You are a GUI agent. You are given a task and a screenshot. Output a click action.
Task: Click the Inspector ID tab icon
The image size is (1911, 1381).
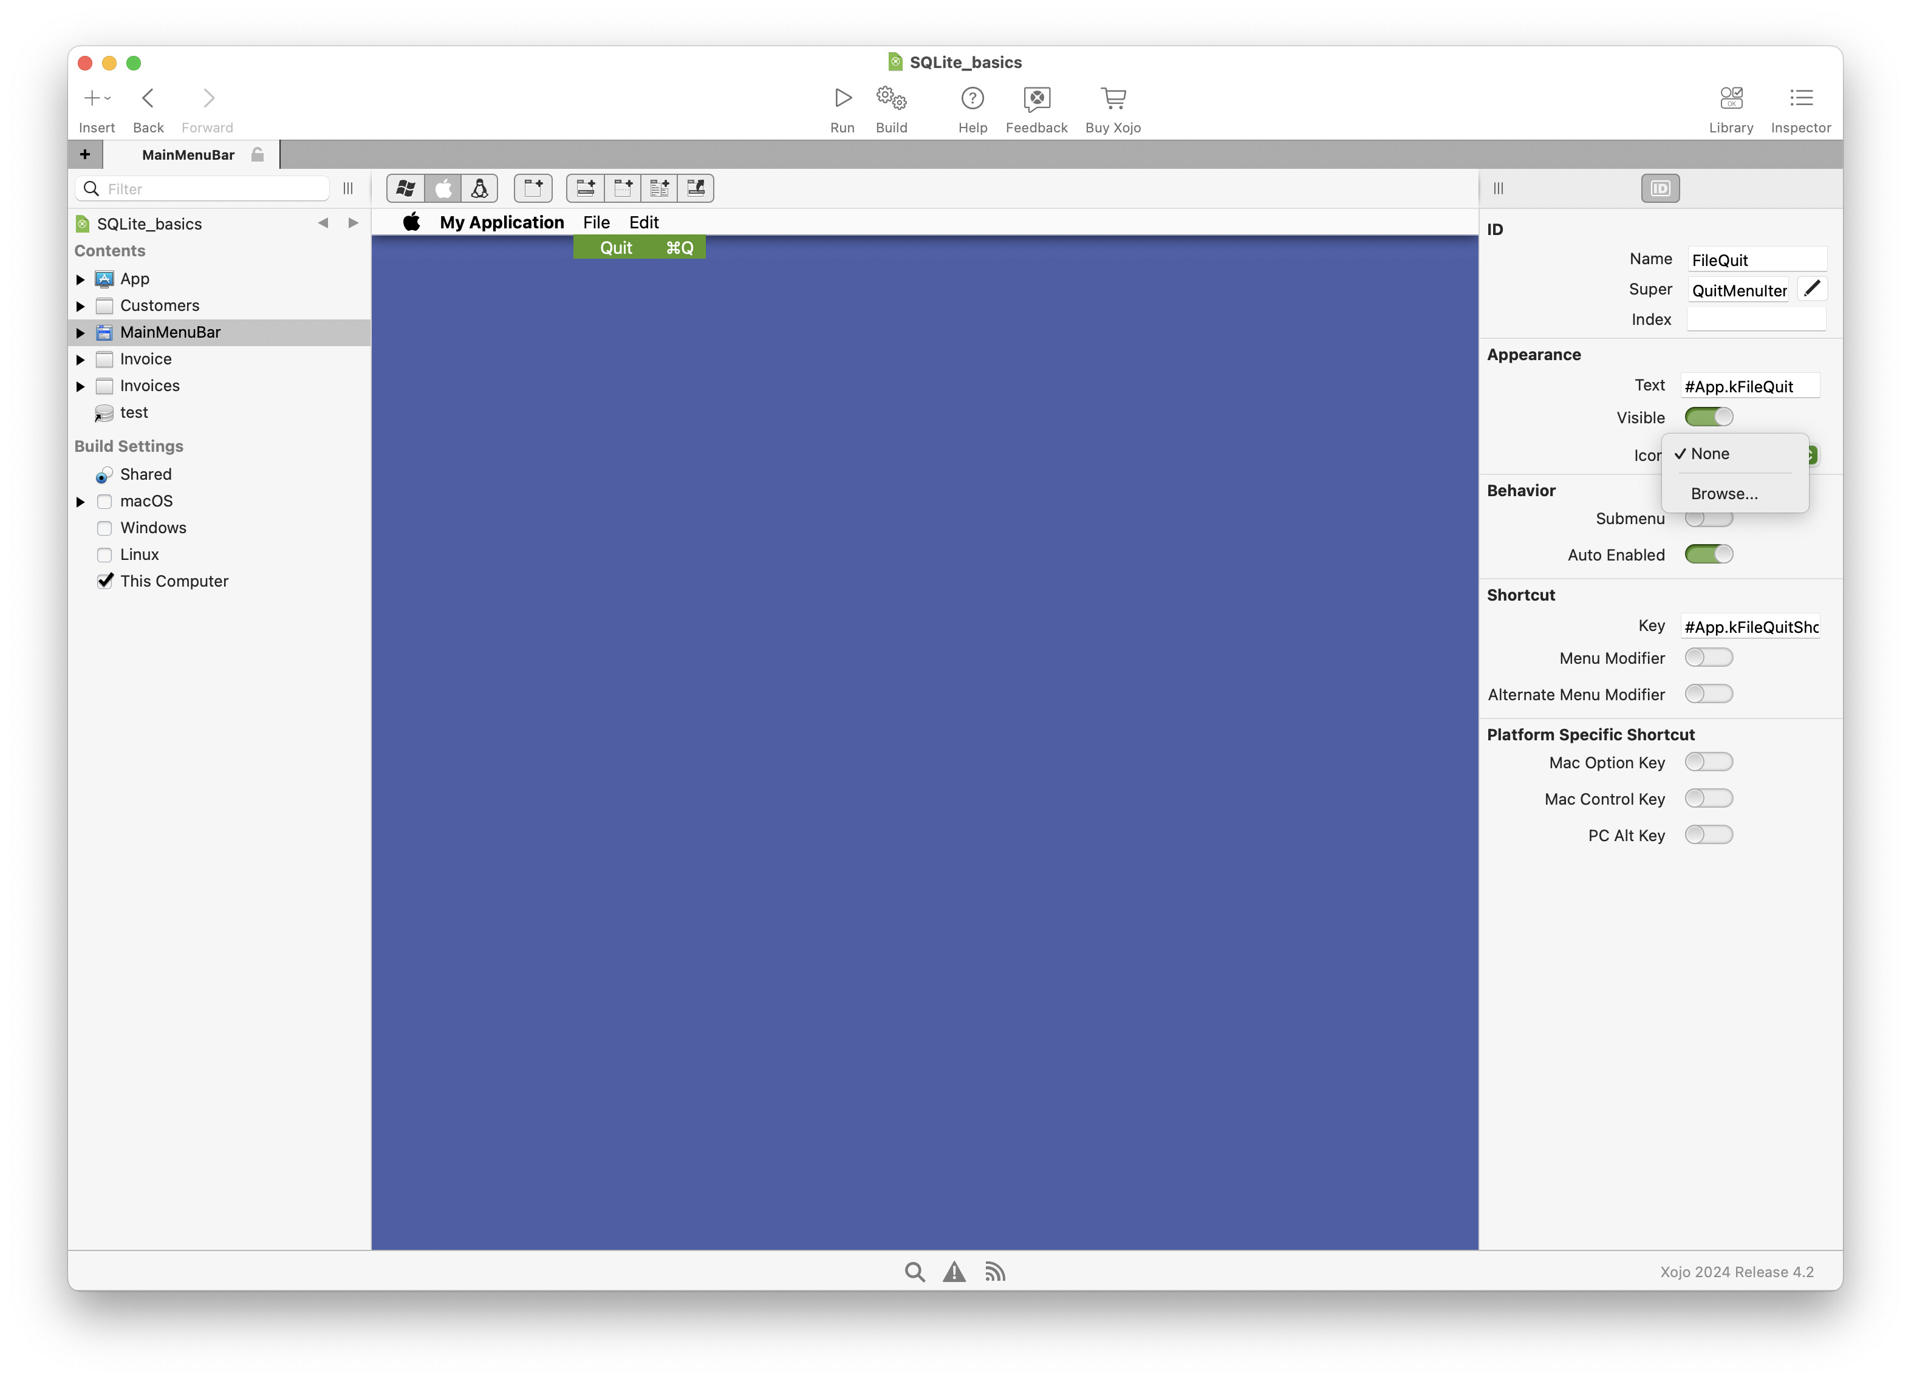point(1660,188)
